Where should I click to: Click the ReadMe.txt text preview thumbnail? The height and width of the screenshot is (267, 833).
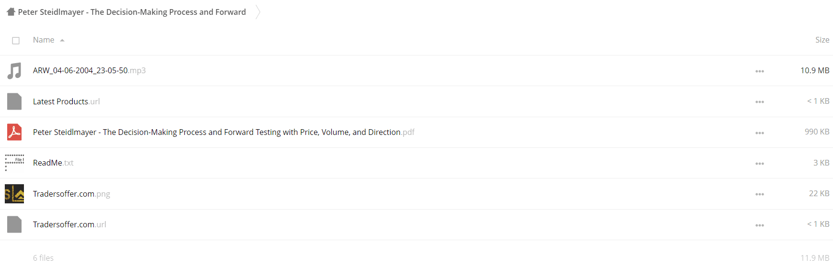14,163
